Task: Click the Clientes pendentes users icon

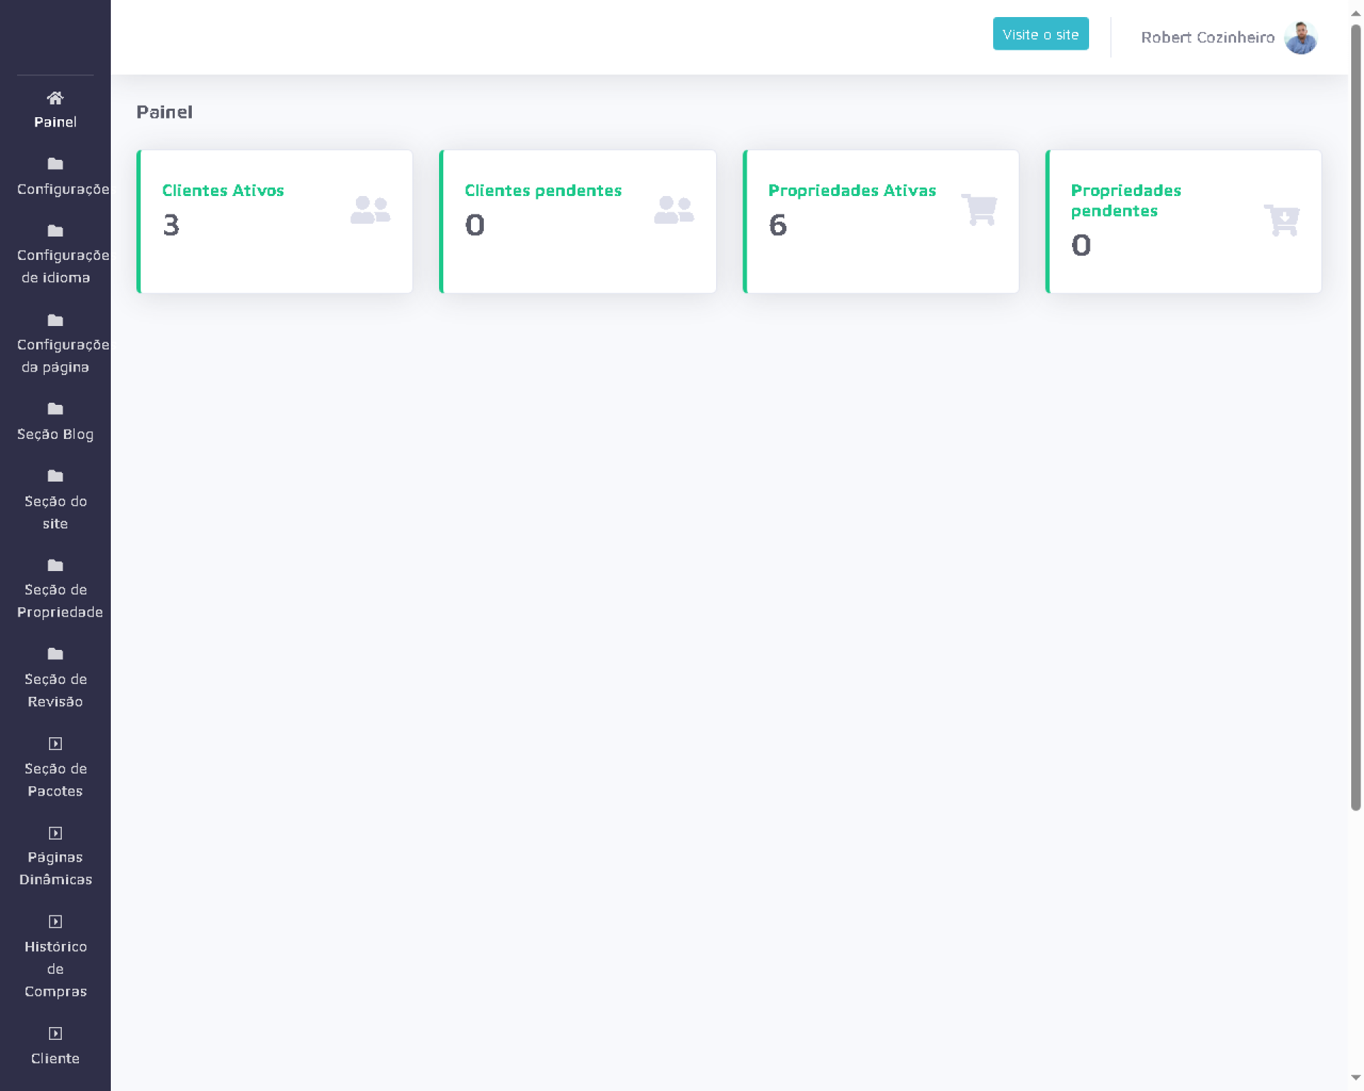Action: pos(673,210)
